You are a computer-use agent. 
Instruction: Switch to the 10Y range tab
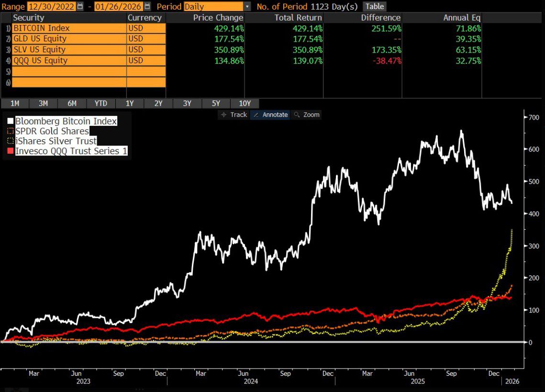pyautogui.click(x=245, y=103)
